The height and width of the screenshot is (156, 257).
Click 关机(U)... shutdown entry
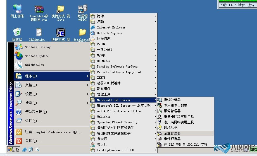tap(52, 141)
